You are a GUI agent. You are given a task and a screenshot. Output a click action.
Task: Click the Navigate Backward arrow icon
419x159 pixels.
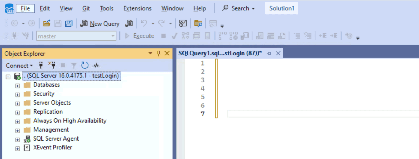(14, 24)
